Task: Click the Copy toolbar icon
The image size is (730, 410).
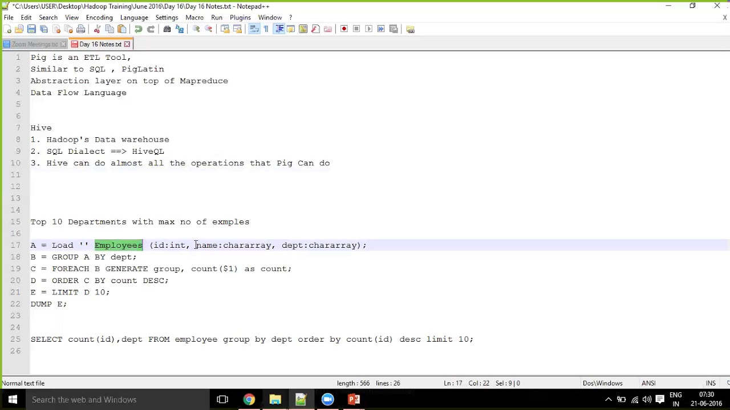Action: [109, 29]
